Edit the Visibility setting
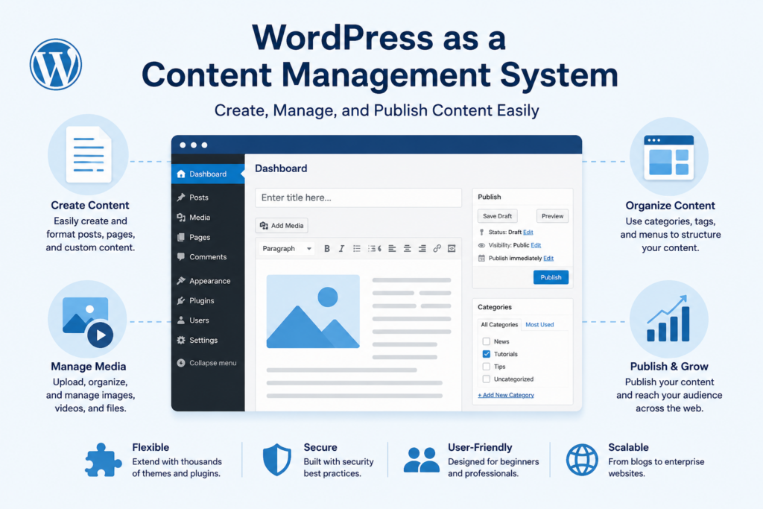The image size is (763, 509). tap(536, 245)
